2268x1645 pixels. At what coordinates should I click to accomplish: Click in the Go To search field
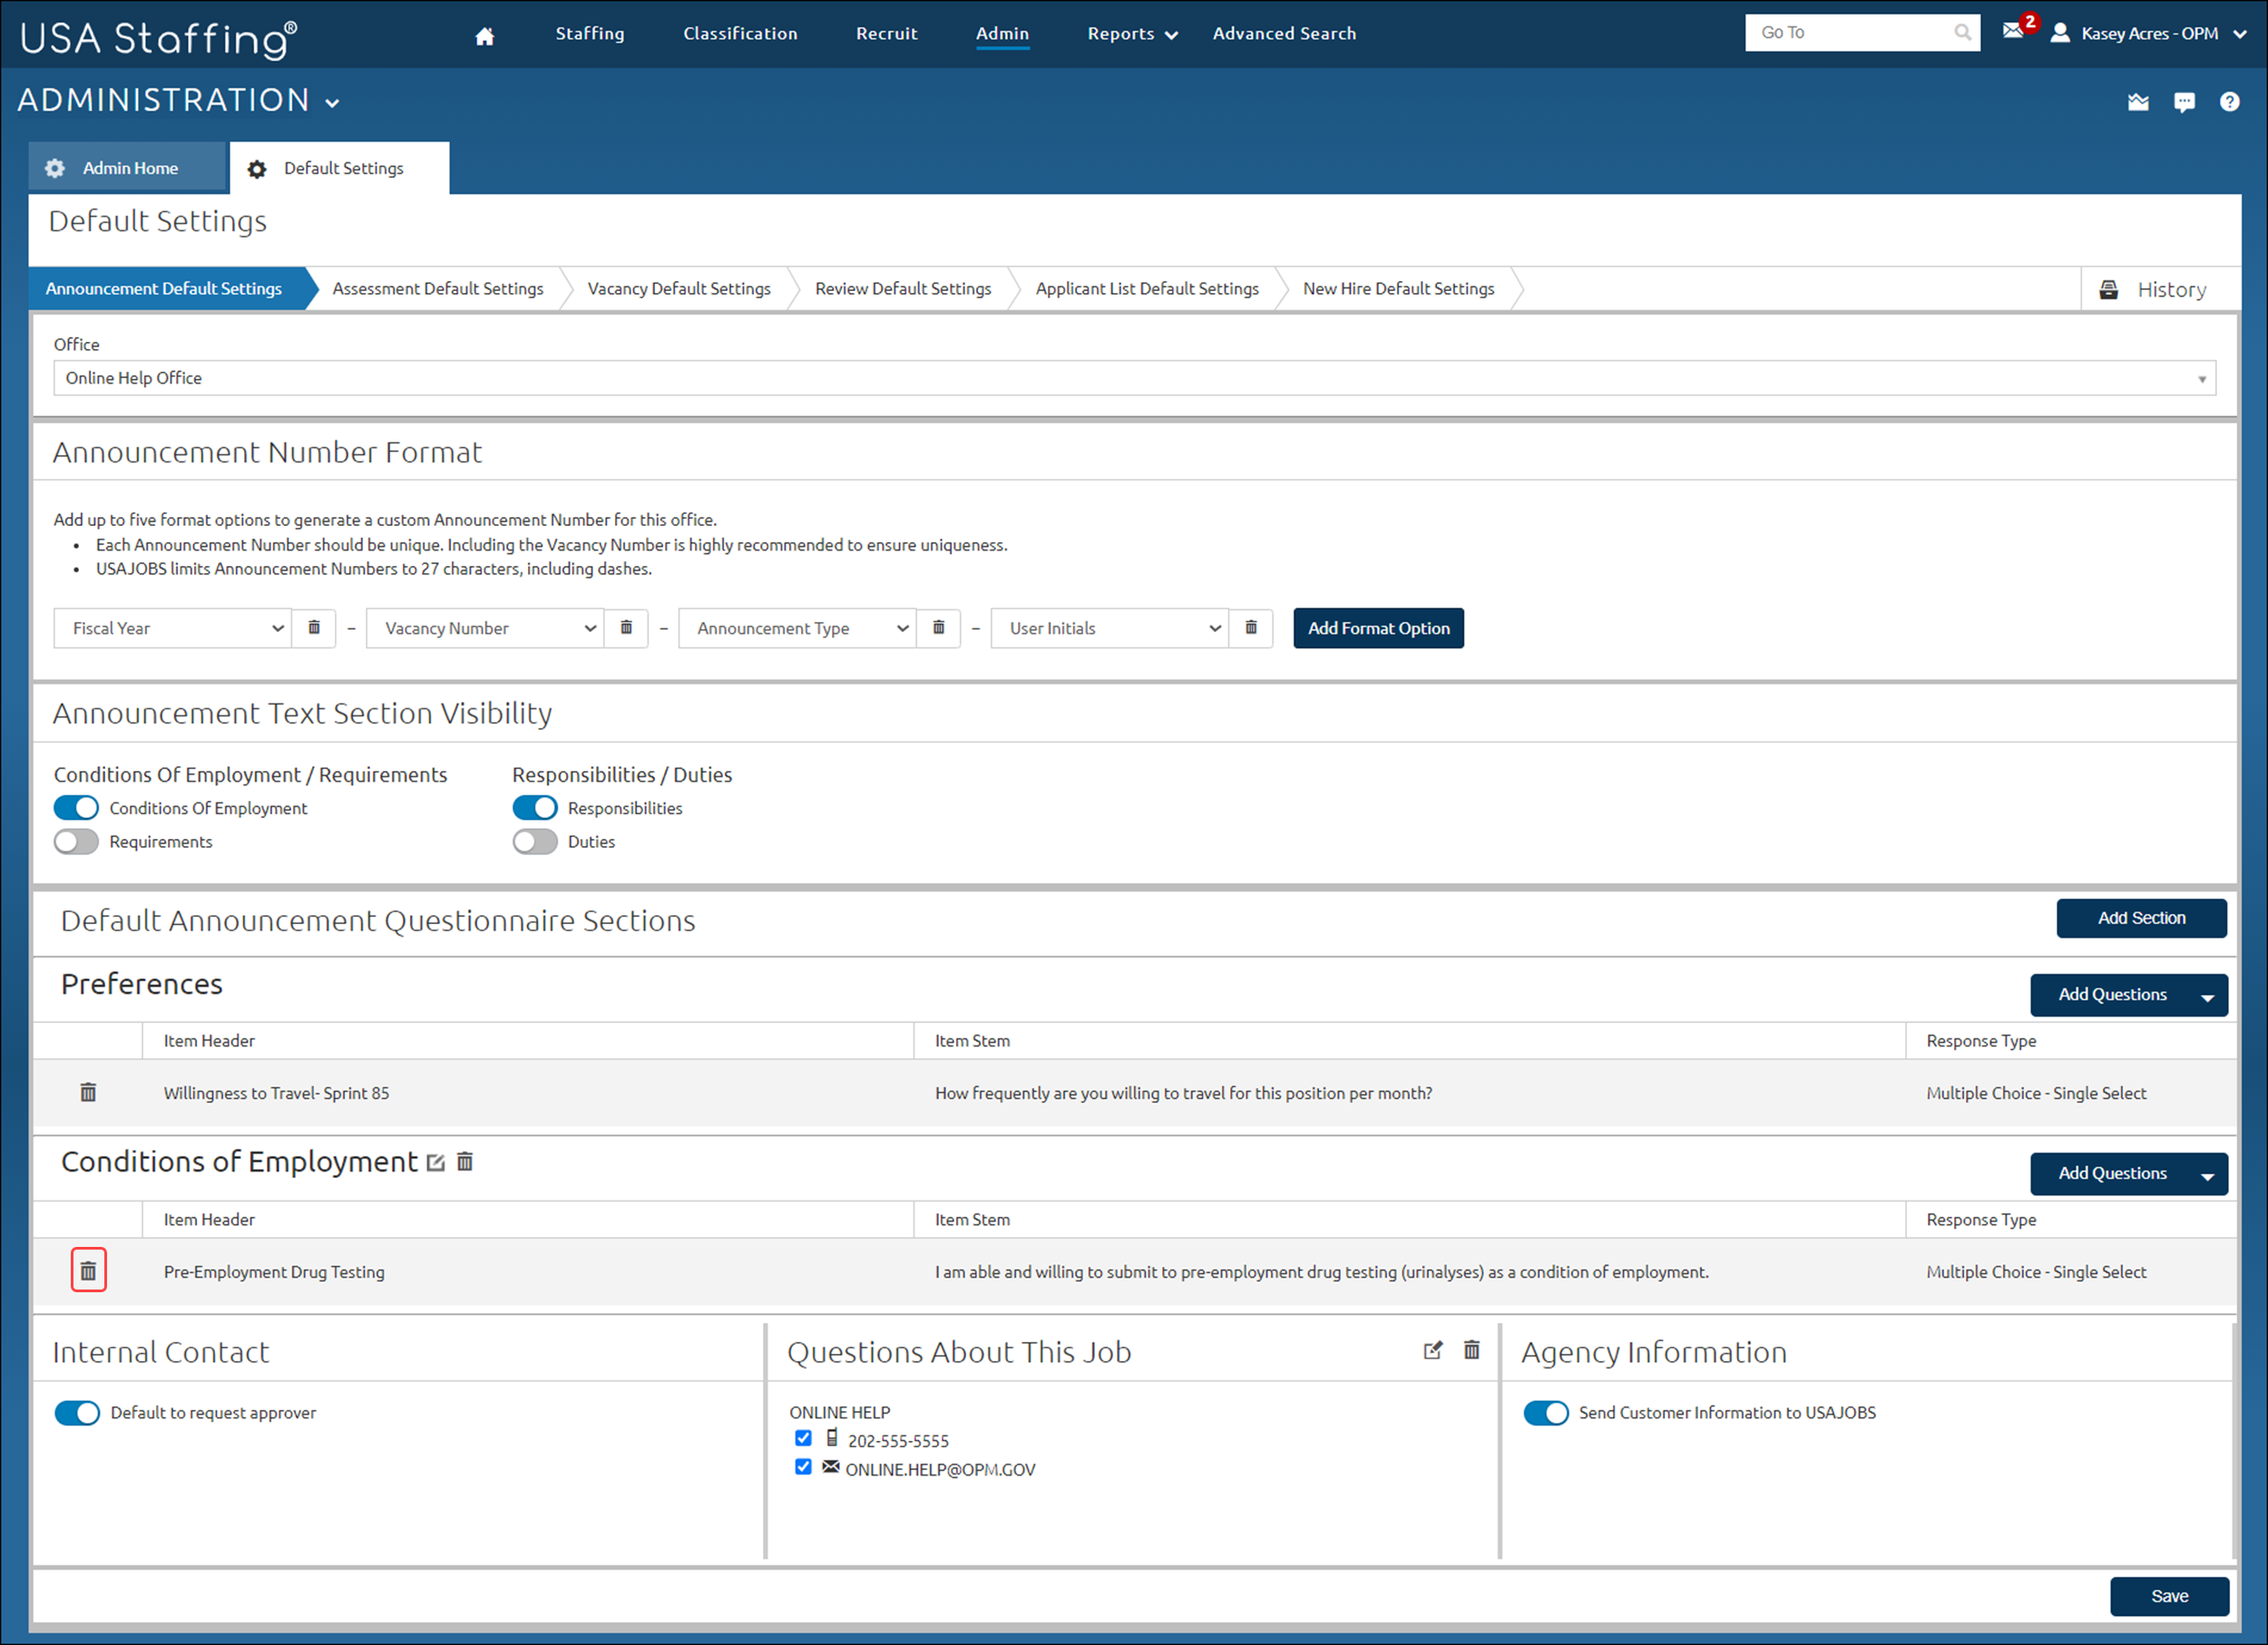tap(1850, 33)
